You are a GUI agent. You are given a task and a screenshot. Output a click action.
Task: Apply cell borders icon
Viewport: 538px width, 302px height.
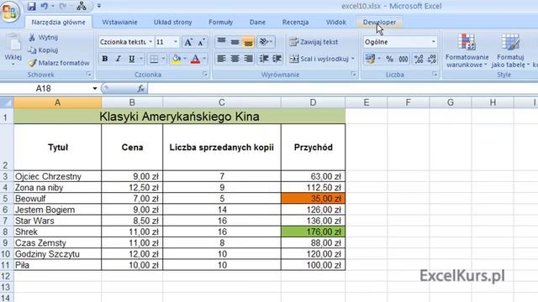(x=154, y=59)
